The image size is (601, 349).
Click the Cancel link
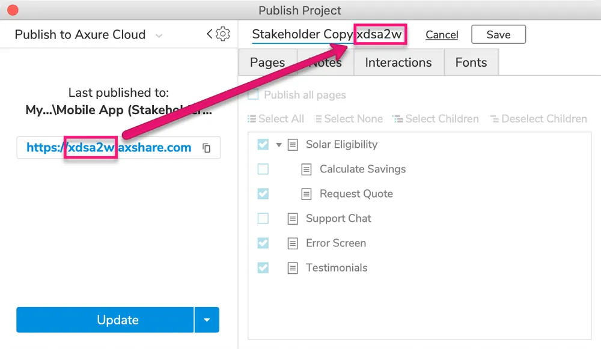click(442, 35)
